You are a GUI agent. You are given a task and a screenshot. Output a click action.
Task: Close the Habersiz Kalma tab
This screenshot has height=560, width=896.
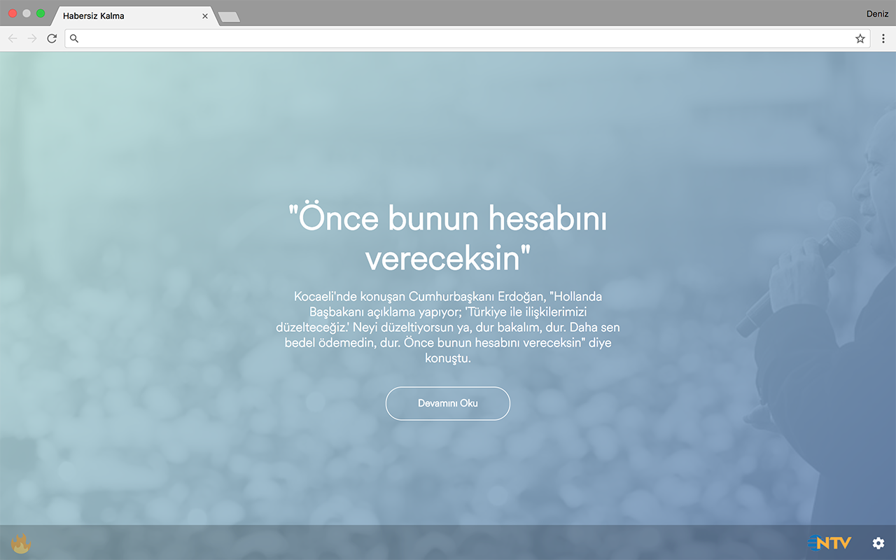205,15
